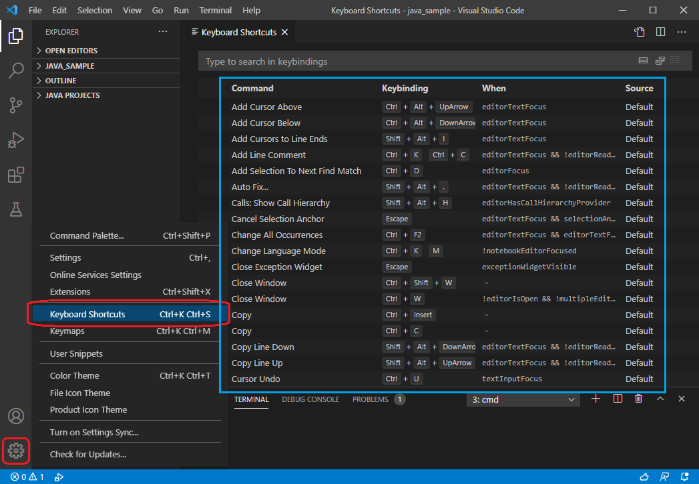Screen dimensions: 699x484
Task: Open the File menu
Action: pos(35,10)
